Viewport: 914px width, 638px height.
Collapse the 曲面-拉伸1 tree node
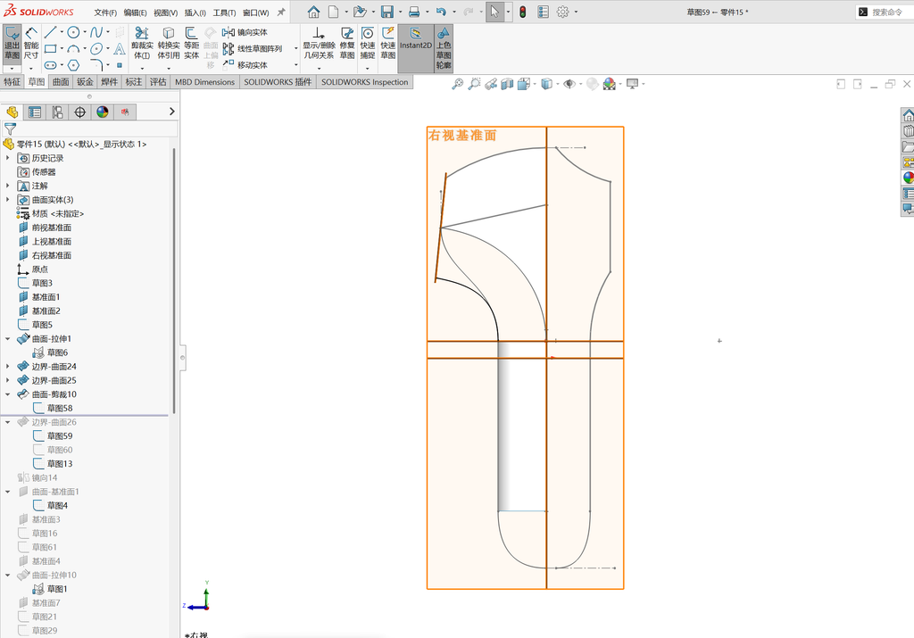click(x=7, y=338)
